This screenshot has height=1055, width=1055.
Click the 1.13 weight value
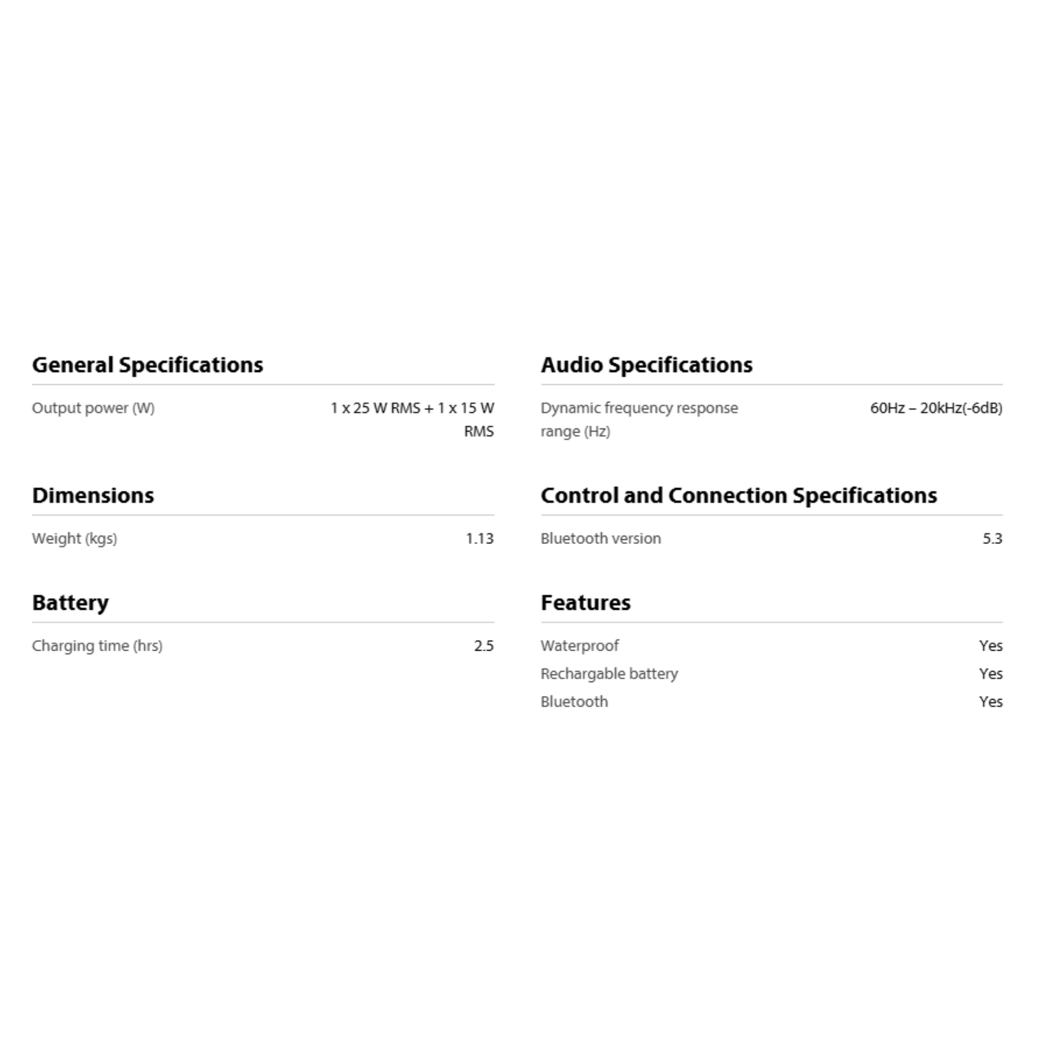pos(480,538)
